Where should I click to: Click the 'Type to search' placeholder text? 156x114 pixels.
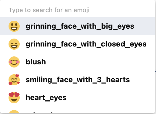(x=49, y=10)
